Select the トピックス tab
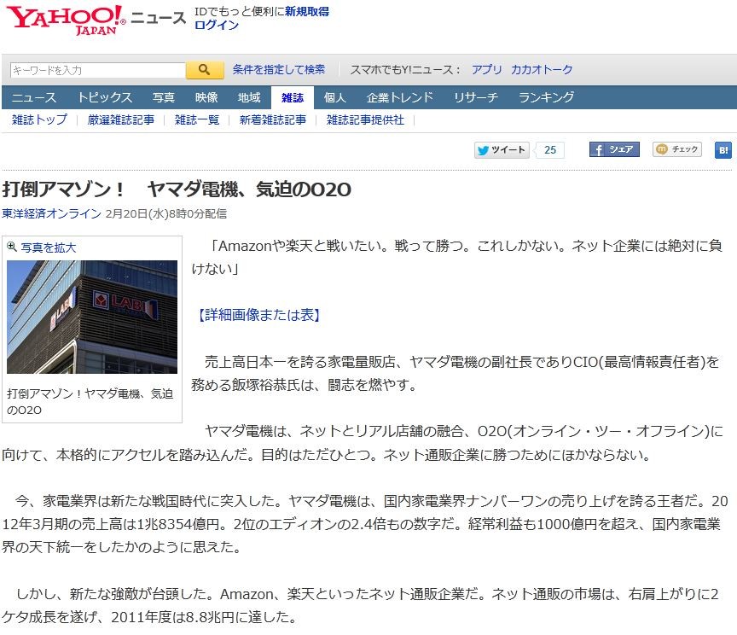Viewport: 737px width, 635px height. click(x=104, y=97)
